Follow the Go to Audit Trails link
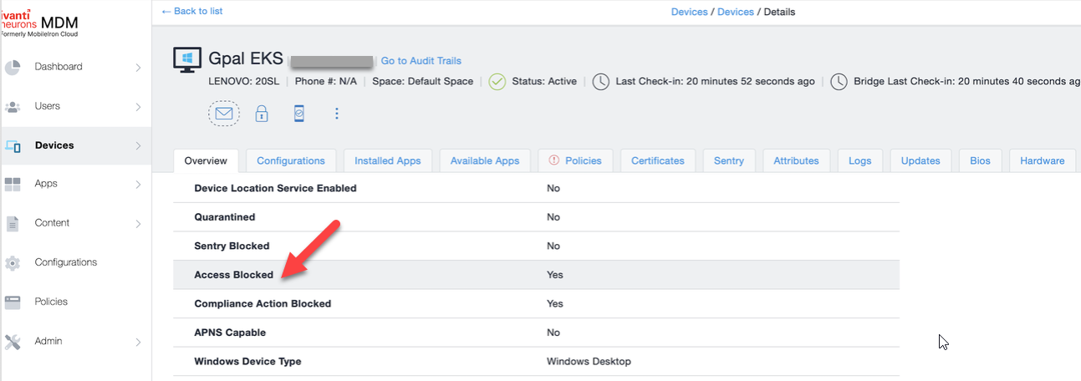 click(x=421, y=61)
